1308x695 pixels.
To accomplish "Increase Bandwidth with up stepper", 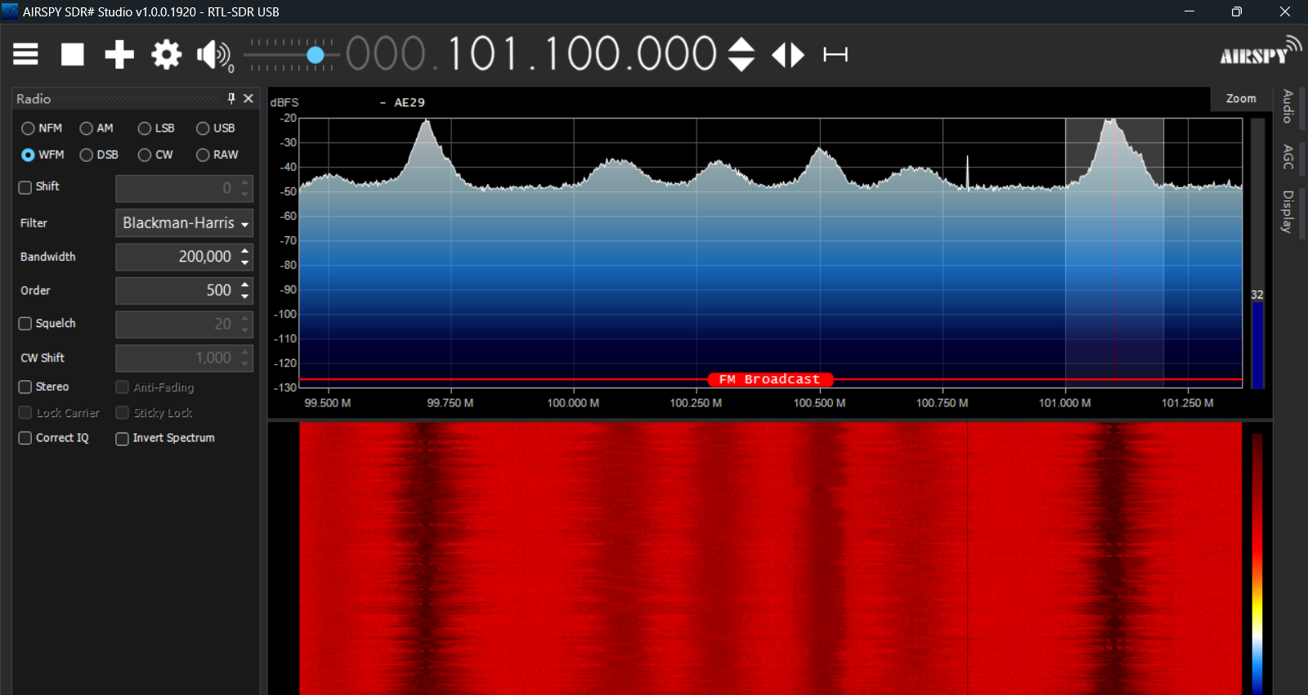I will point(245,251).
